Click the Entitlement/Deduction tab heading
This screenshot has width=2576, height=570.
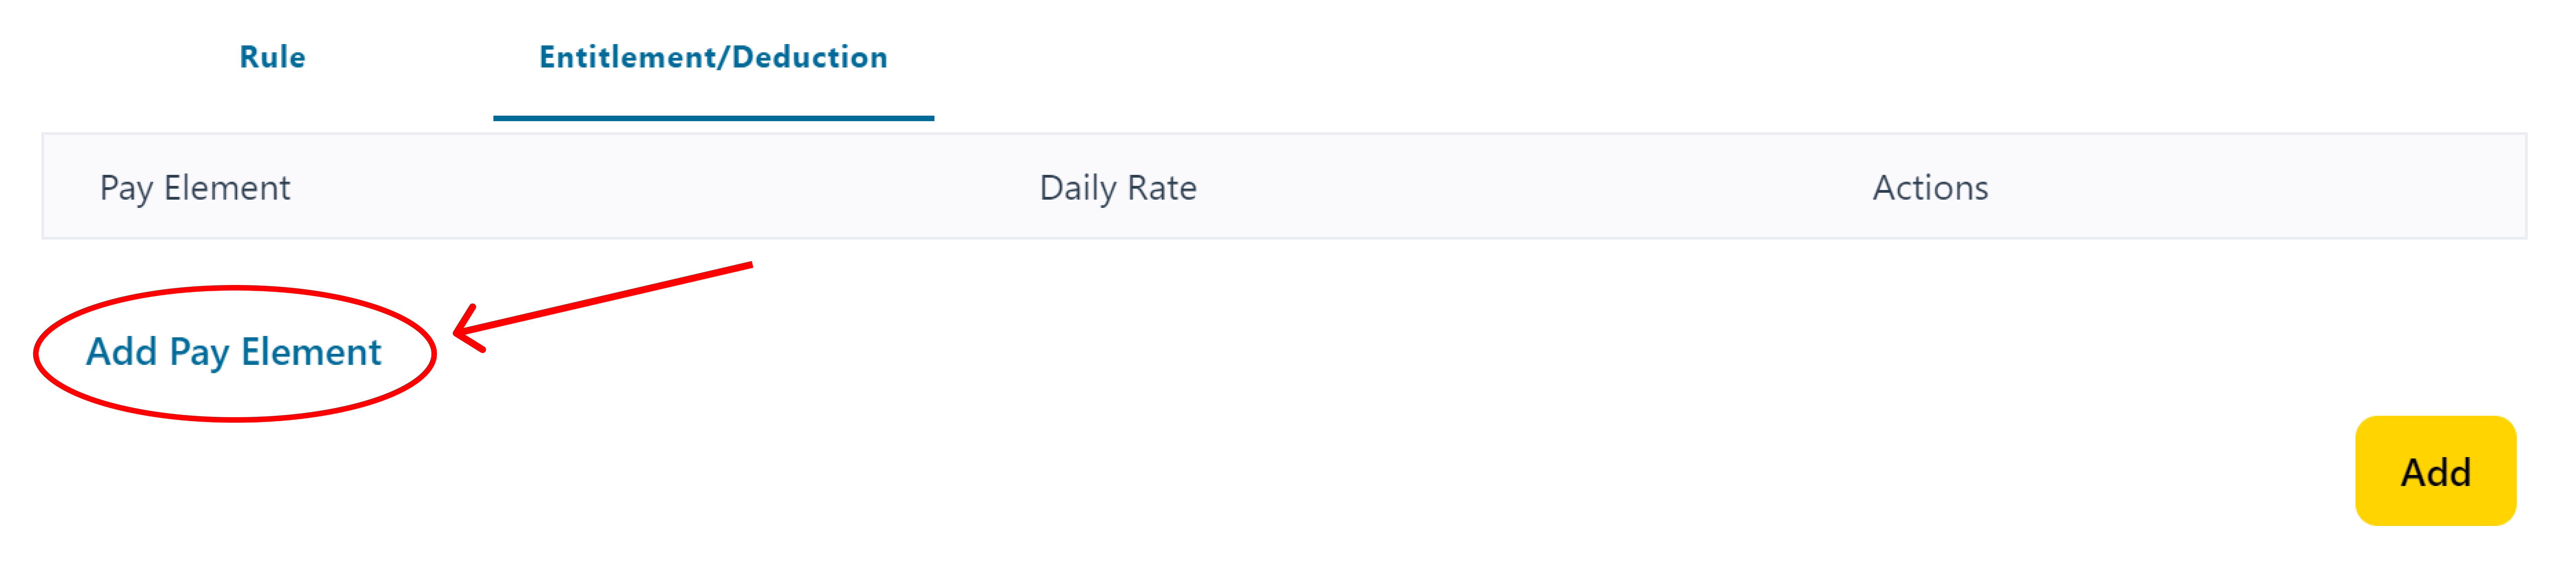713,57
